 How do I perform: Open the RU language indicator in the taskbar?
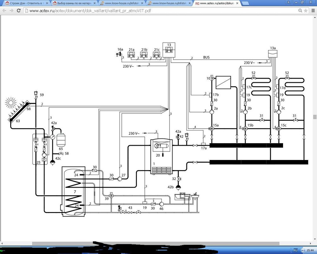[295, 250]
